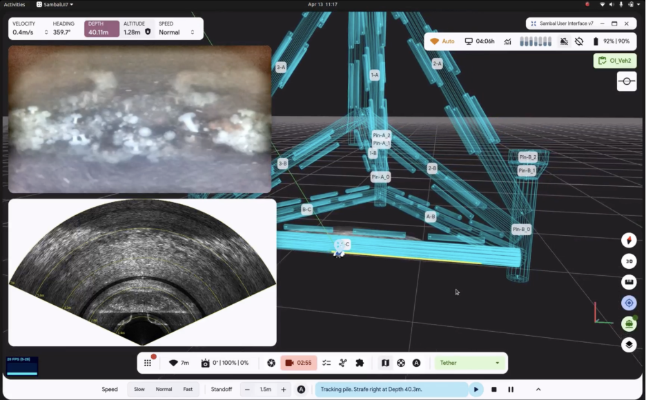Click the 04:06h monitor time indicator
The height and width of the screenshot is (400, 646).
(480, 41)
